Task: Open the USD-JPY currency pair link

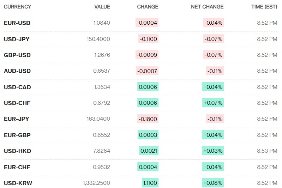Action: (17, 39)
